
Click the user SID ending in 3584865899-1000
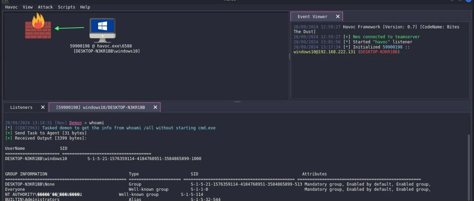point(144,159)
